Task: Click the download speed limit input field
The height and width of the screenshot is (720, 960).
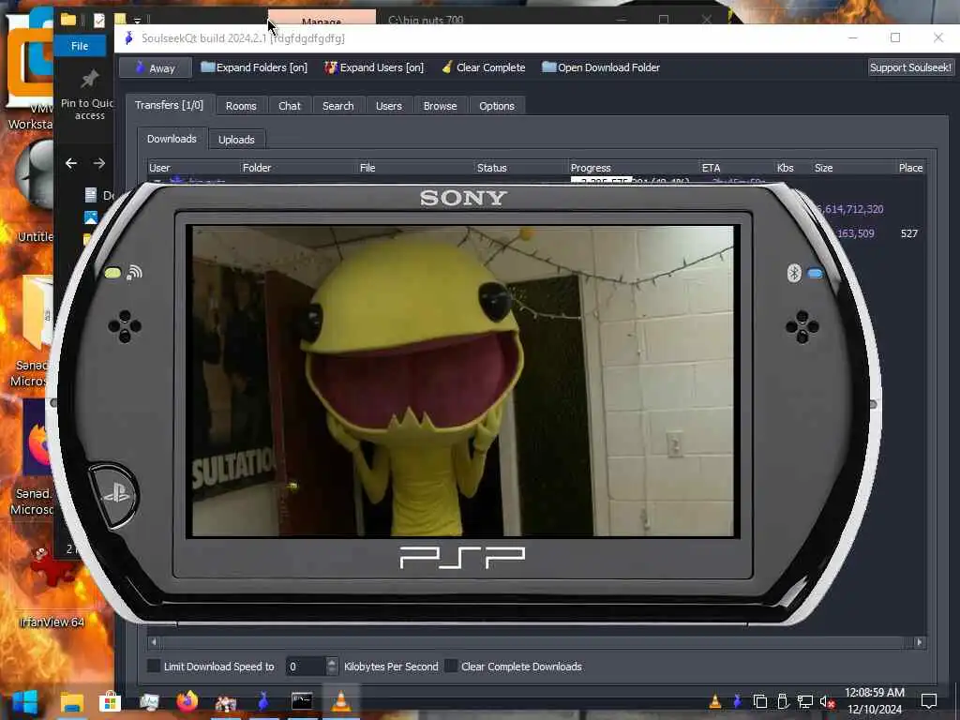Action: [306, 667]
